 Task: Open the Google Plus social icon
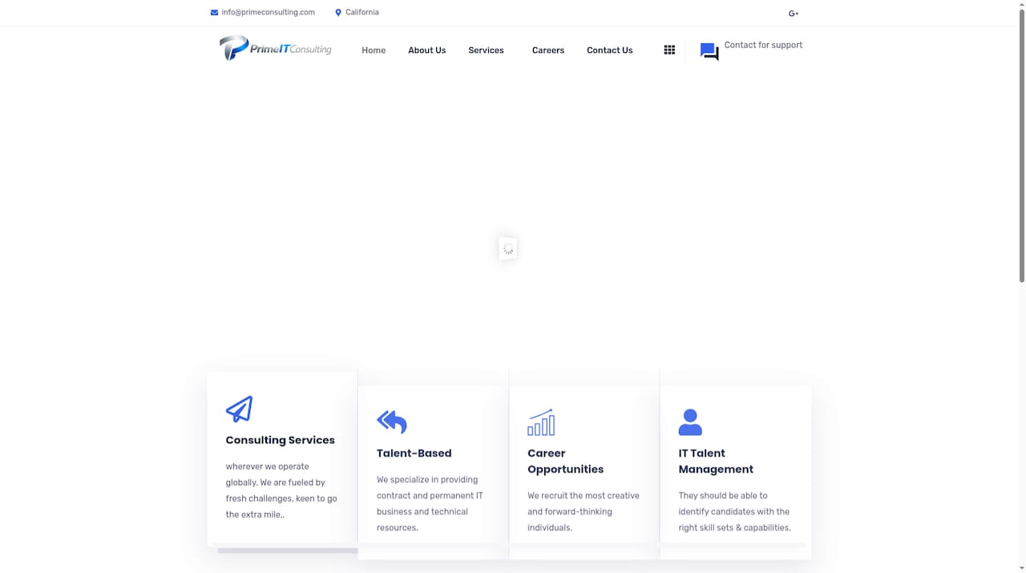(x=794, y=14)
